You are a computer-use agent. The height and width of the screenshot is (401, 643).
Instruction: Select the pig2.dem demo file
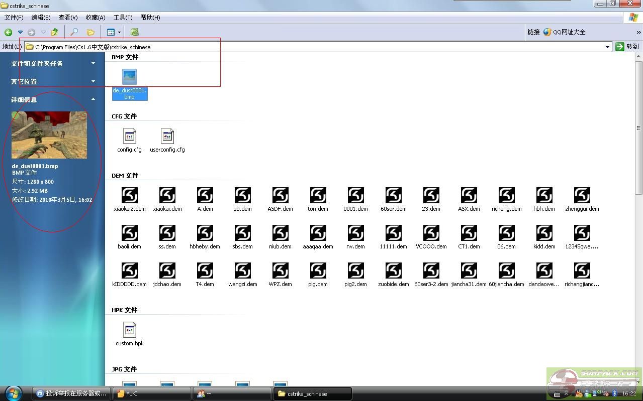click(x=355, y=271)
